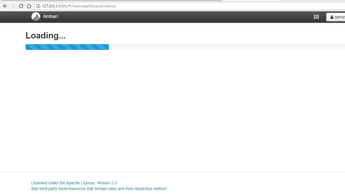This screenshot has width=345, height=194.
Task: Expand the views menu from the grid button
Action: [316, 17]
